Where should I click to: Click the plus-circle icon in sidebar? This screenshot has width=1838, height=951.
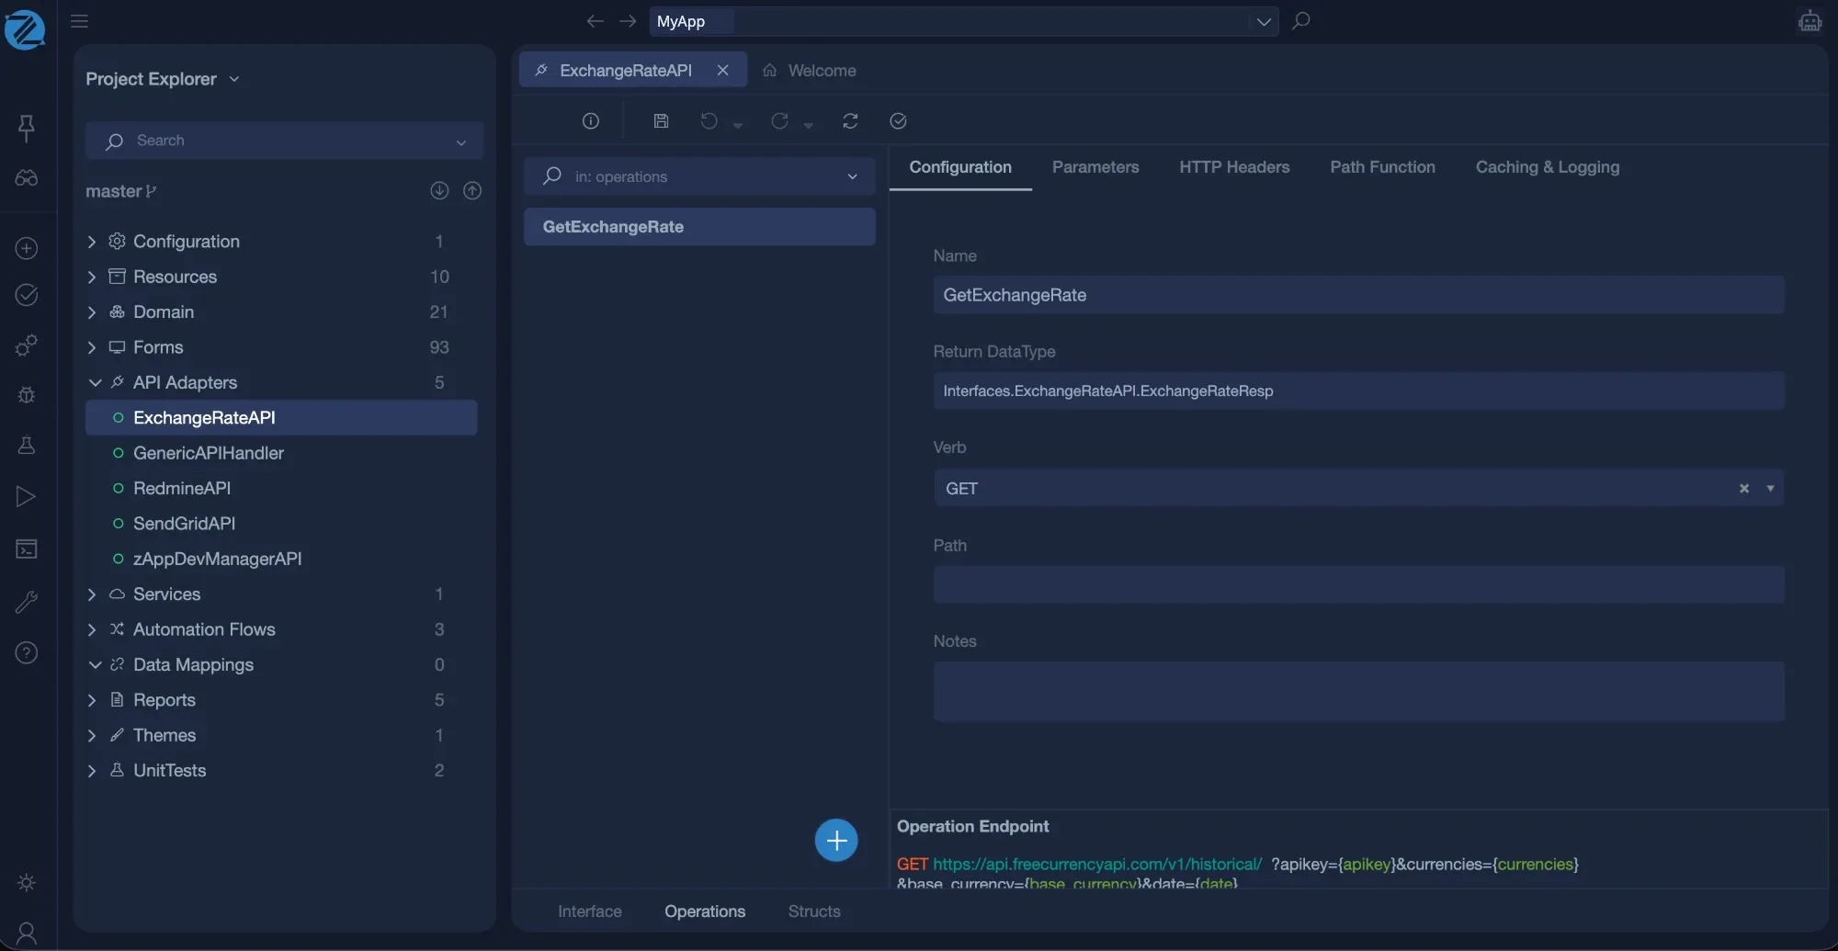coord(27,248)
